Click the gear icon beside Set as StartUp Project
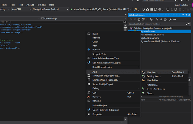This screenshot has width=193, height=124. [x=89, y=84]
